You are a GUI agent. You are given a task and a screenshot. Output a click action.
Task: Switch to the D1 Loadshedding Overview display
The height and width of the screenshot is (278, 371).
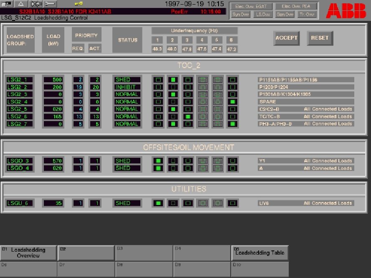[28, 252]
